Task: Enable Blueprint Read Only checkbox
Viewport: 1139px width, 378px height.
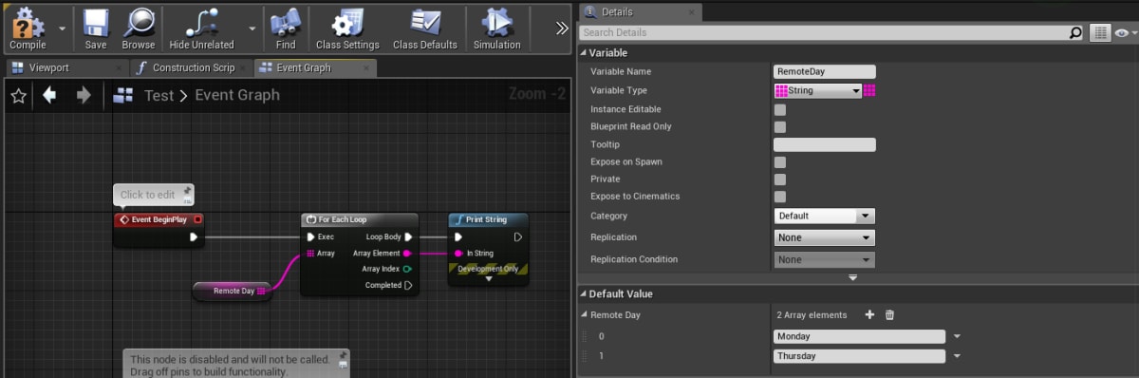Action: 780,126
